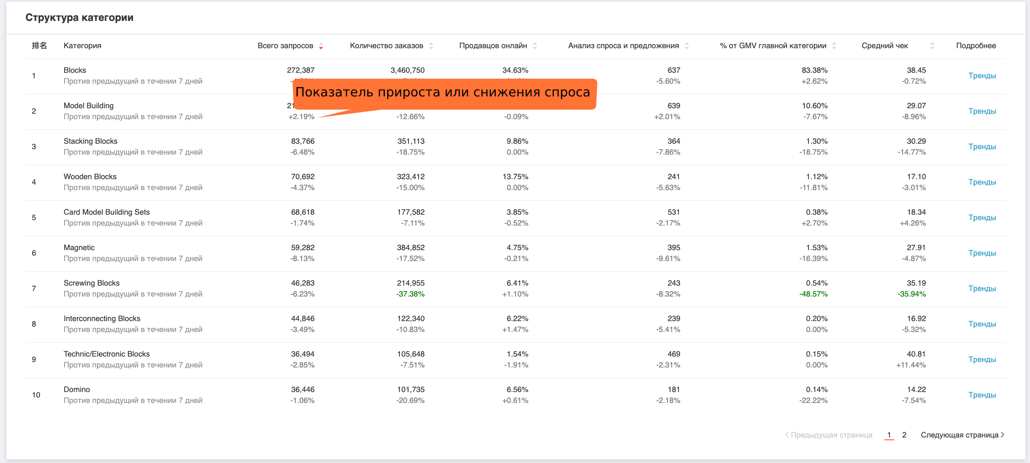Go to page 2
1030x463 pixels.
(904, 435)
